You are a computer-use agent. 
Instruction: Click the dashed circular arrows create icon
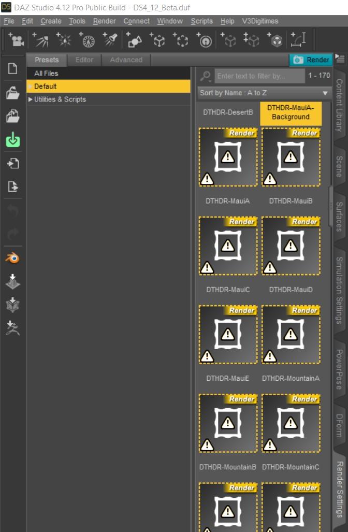pos(180,40)
